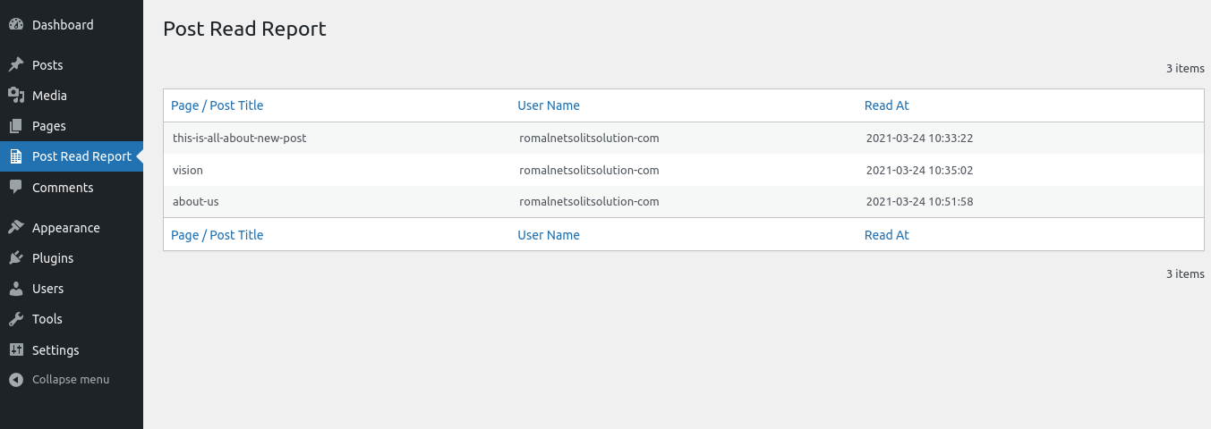Open the Post Read Report menu item
The image size is (1211, 429).
point(81,156)
